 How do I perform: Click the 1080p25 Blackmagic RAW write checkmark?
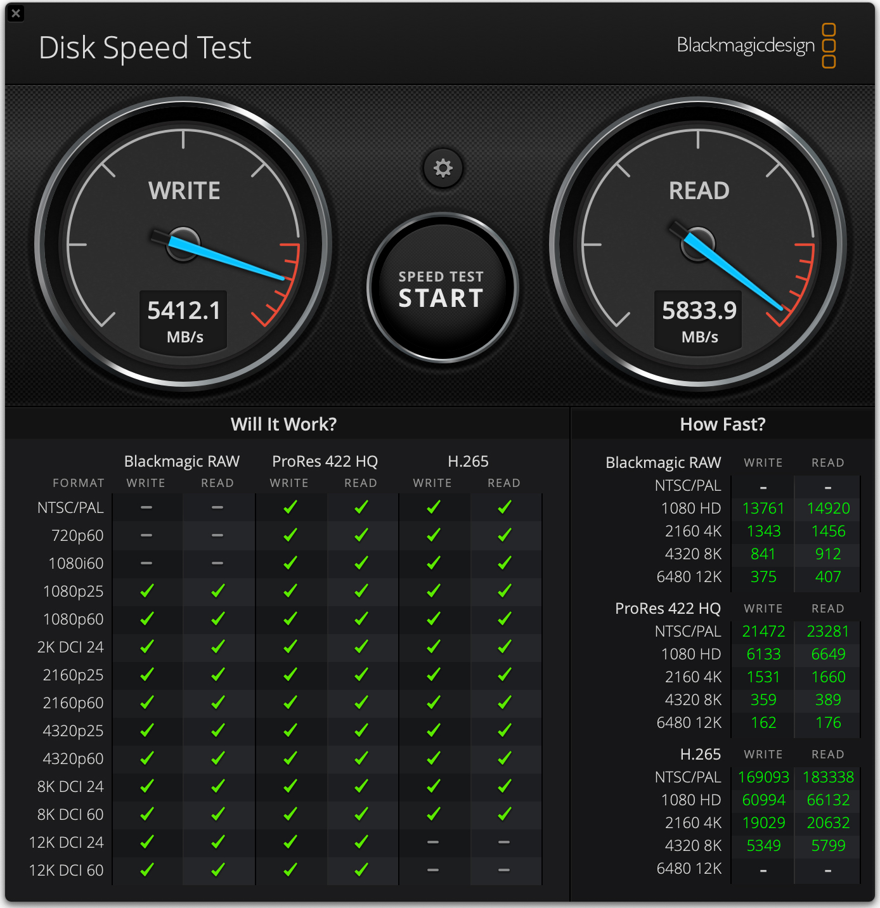tap(146, 591)
